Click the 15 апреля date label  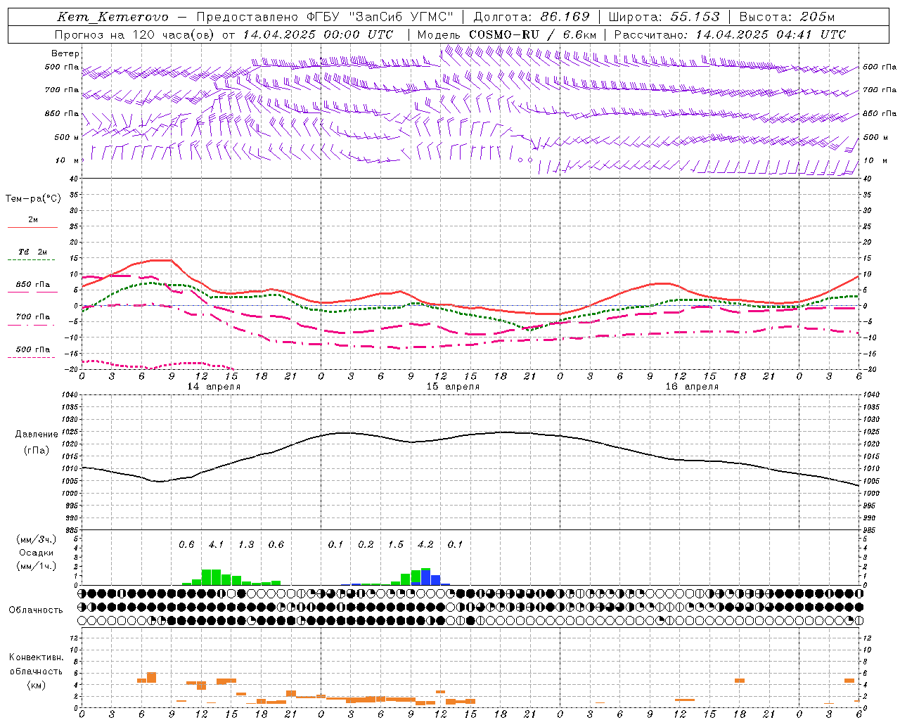453,387
